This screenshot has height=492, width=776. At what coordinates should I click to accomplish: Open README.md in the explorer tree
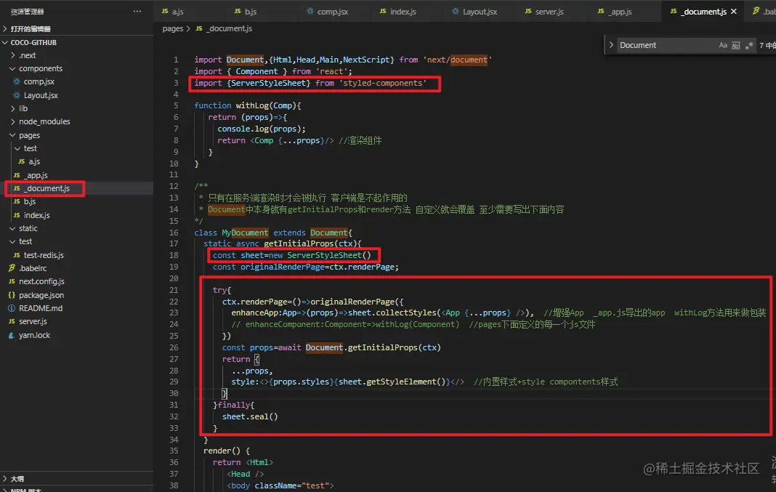pyautogui.click(x=41, y=308)
